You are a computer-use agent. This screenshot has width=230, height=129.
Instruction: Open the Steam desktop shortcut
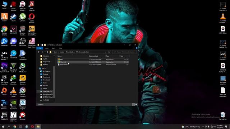(x=14, y=18)
